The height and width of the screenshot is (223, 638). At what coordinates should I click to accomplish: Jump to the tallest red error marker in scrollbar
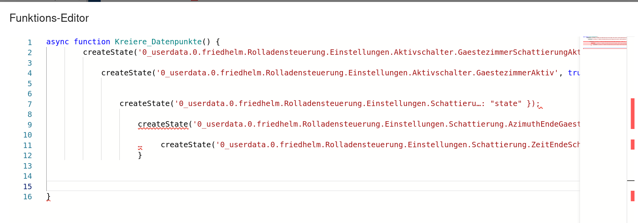pyautogui.click(x=633, y=113)
